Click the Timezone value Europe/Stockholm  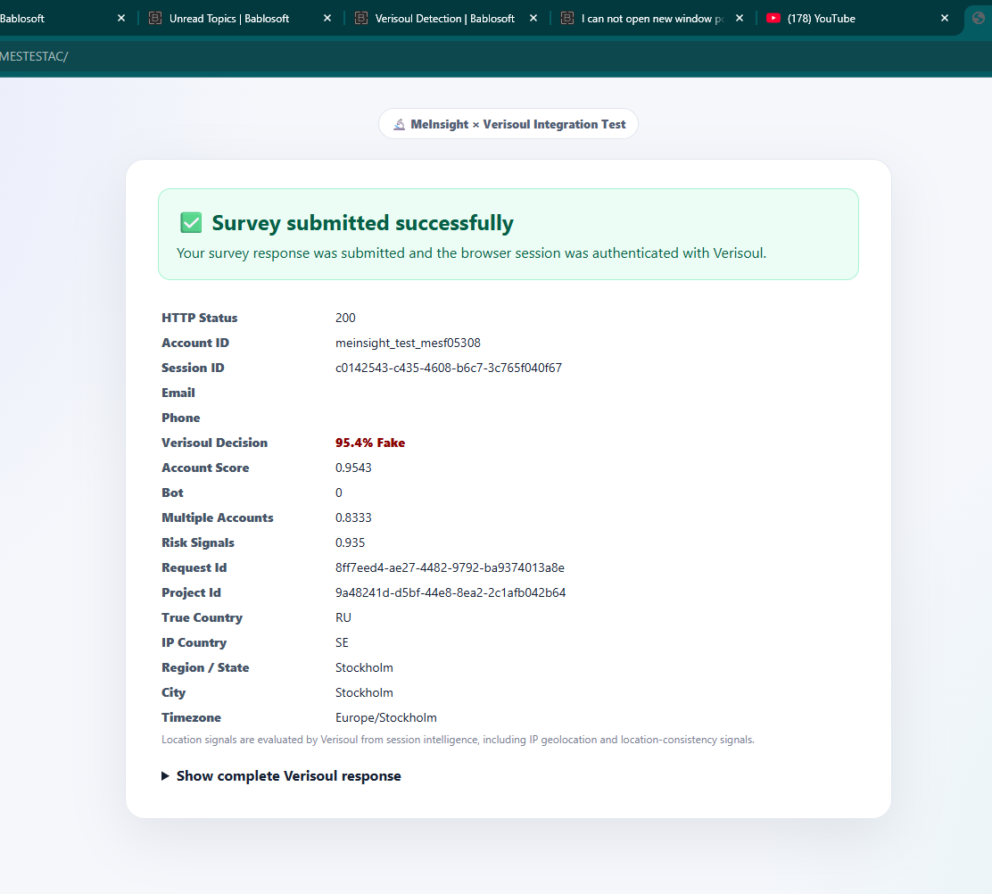point(386,717)
